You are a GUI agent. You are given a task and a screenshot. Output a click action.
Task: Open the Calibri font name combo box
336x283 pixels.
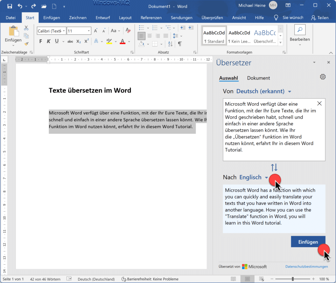click(51, 31)
